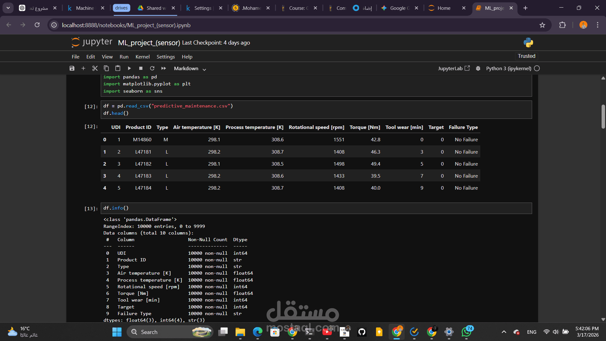The height and width of the screenshot is (341, 606).
Task: Cut selected cell with scissors icon
Action: 95,68
